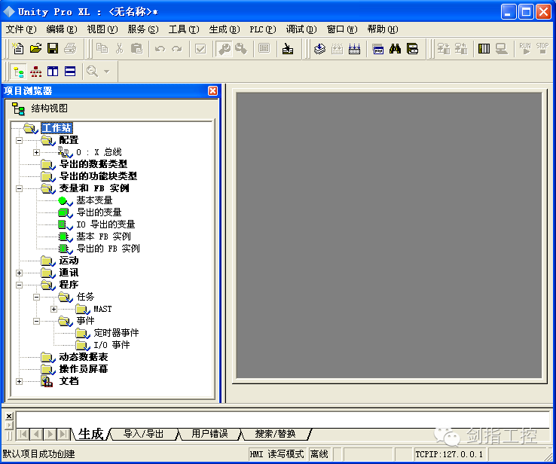This screenshot has height=464, width=556.
Task: Click the project download-to-PLC stack icon
Action: click(320, 48)
